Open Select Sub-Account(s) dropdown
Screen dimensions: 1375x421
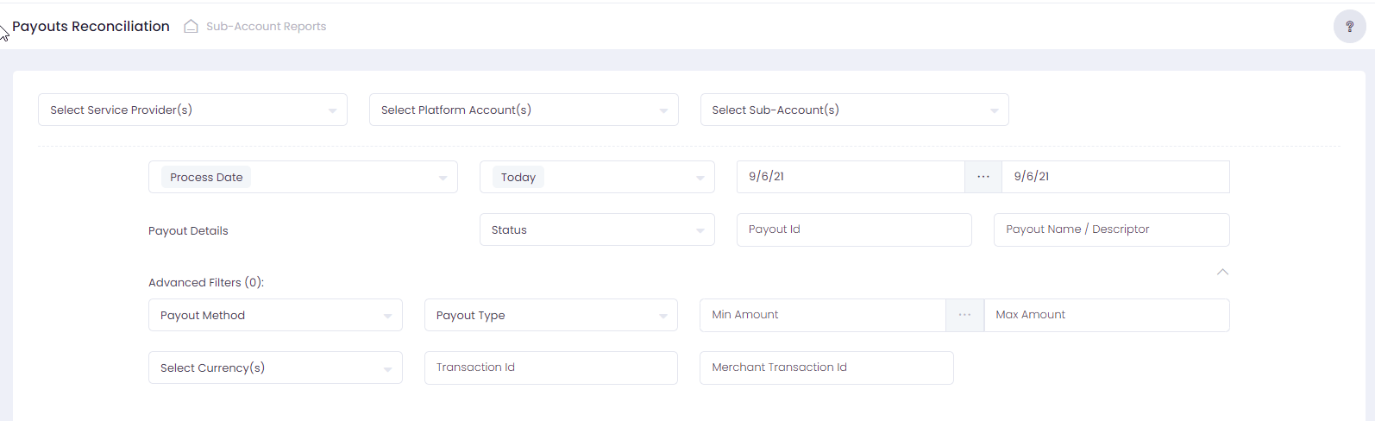(x=854, y=110)
